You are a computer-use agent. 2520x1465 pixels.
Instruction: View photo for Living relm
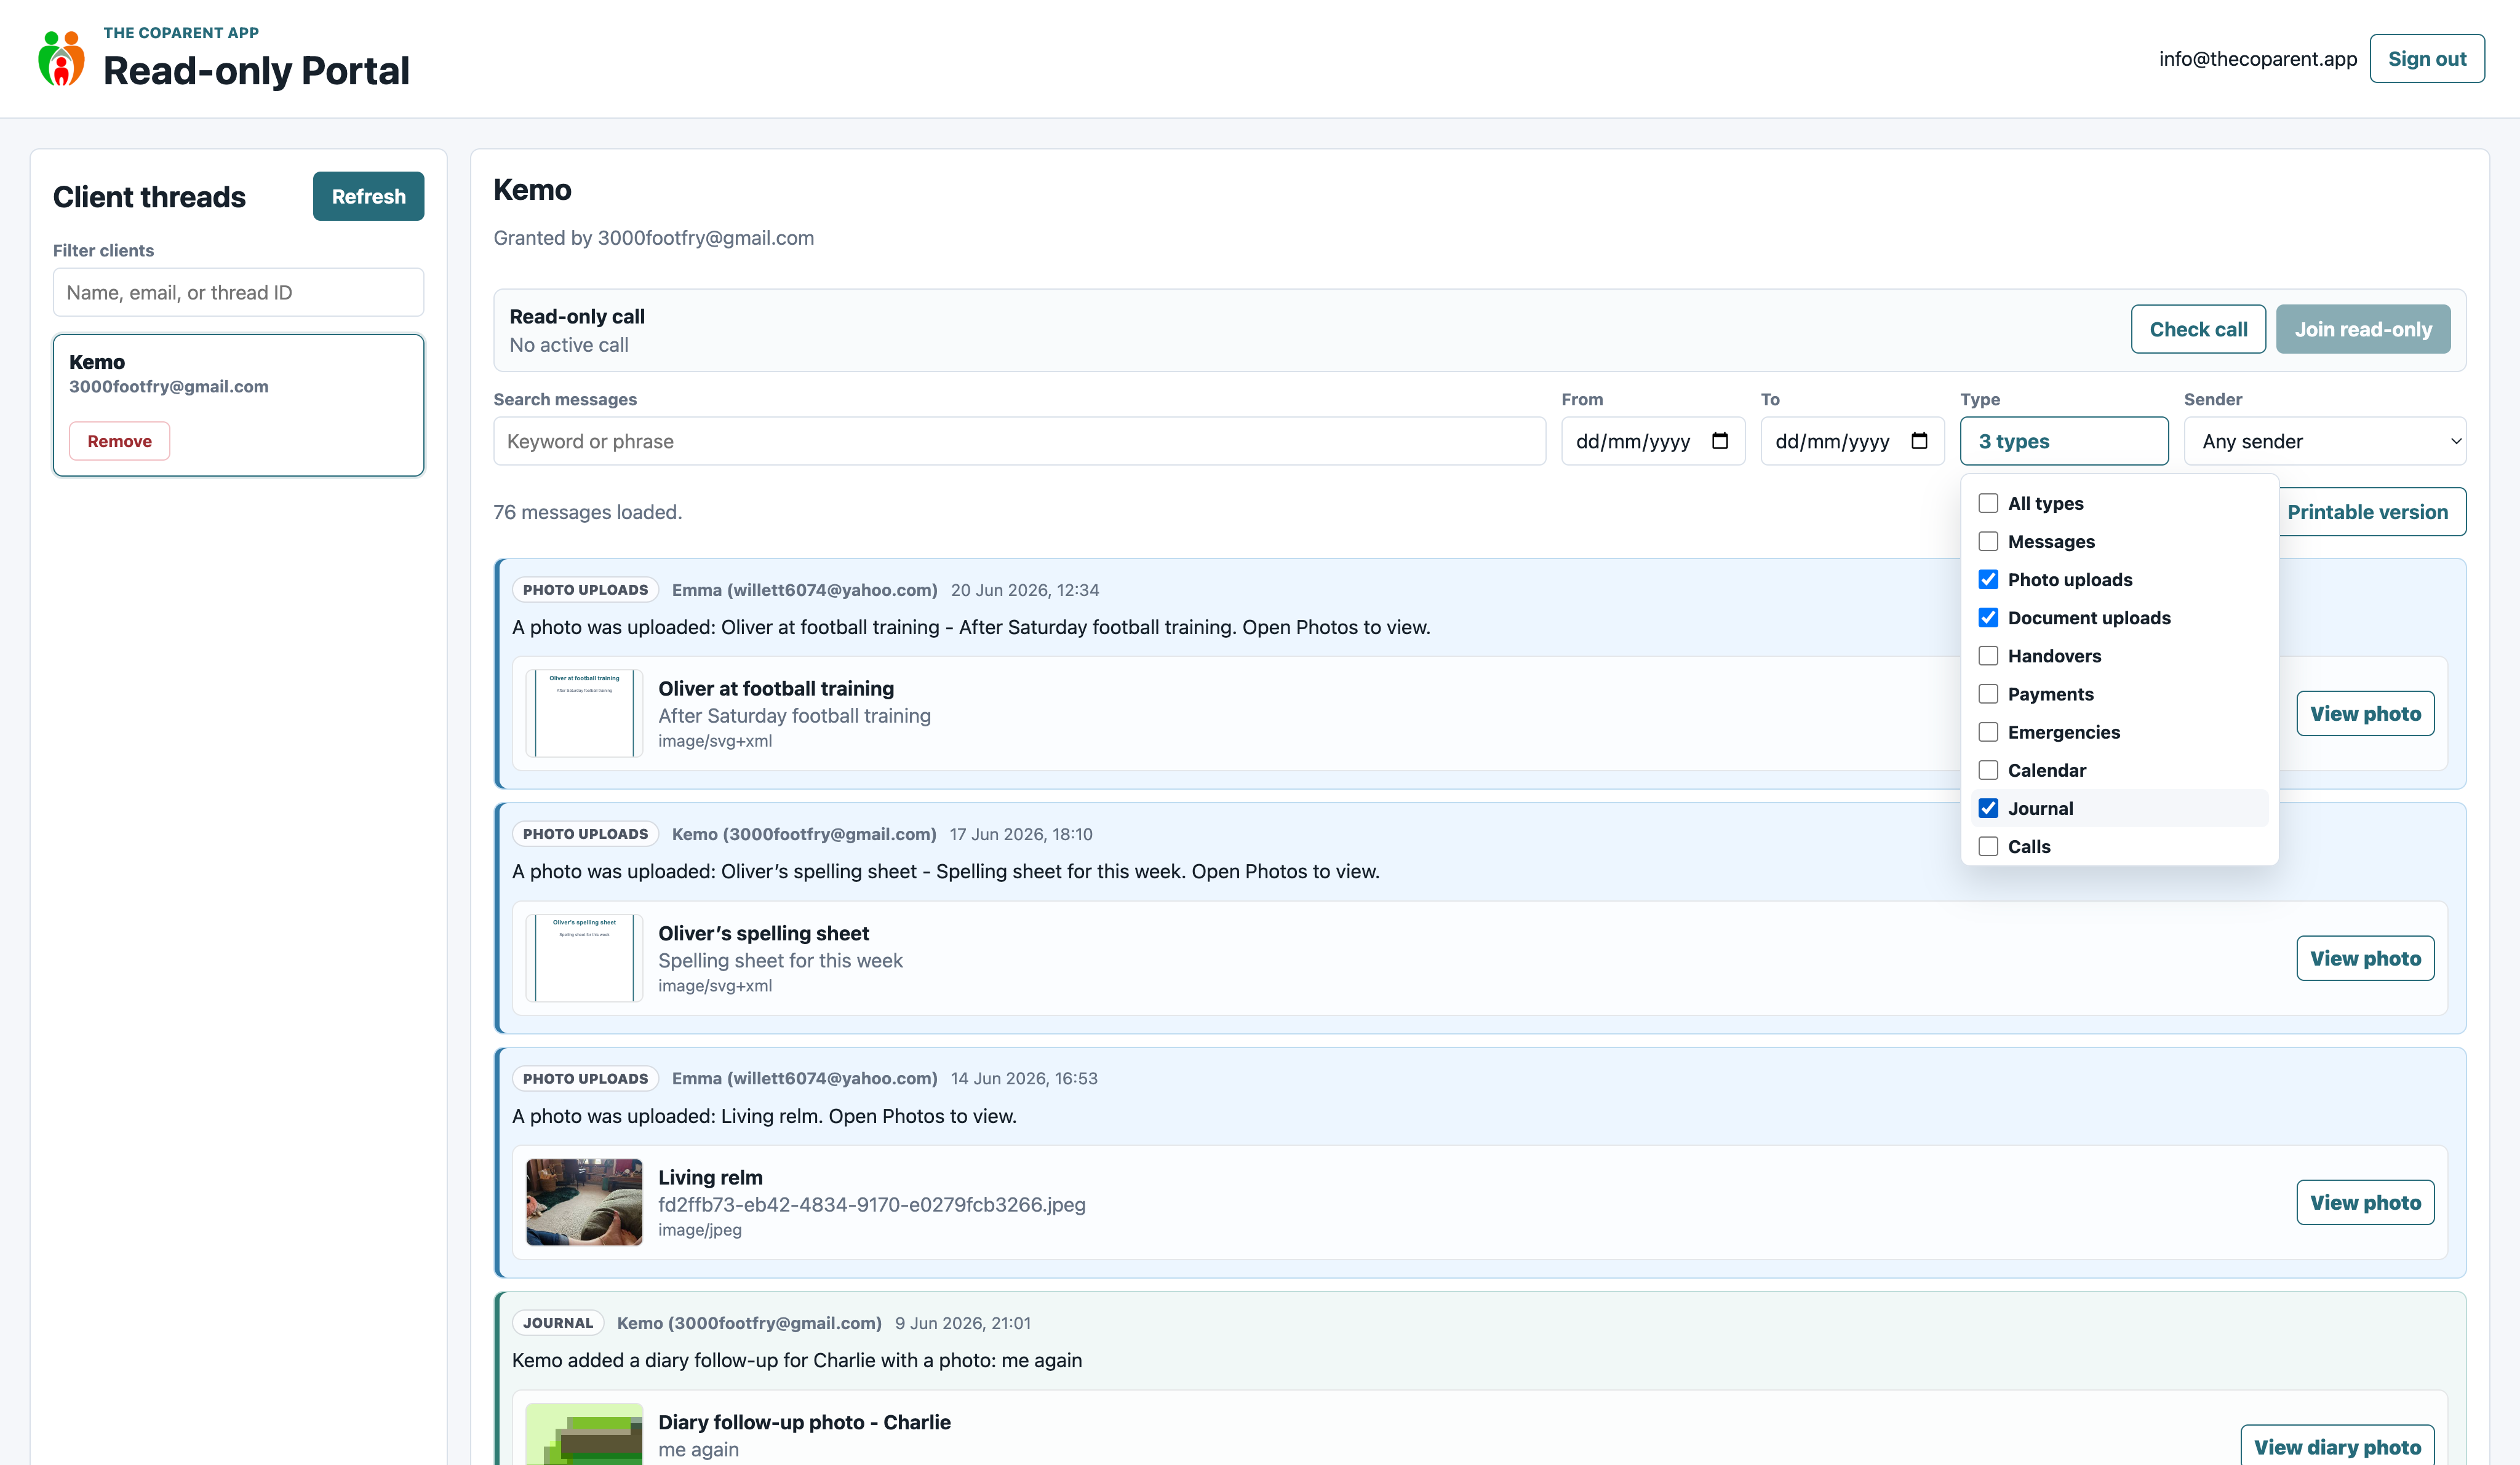coord(2364,1202)
